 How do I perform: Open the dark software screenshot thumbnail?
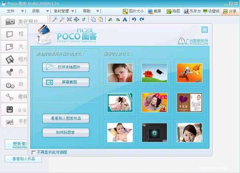[154, 133]
